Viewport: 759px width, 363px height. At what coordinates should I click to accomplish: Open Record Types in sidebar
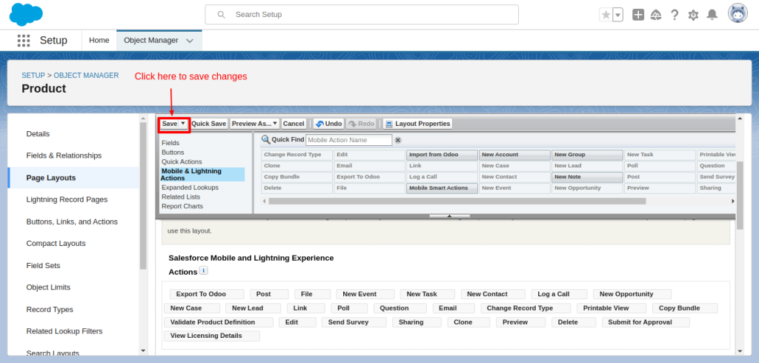coord(50,309)
